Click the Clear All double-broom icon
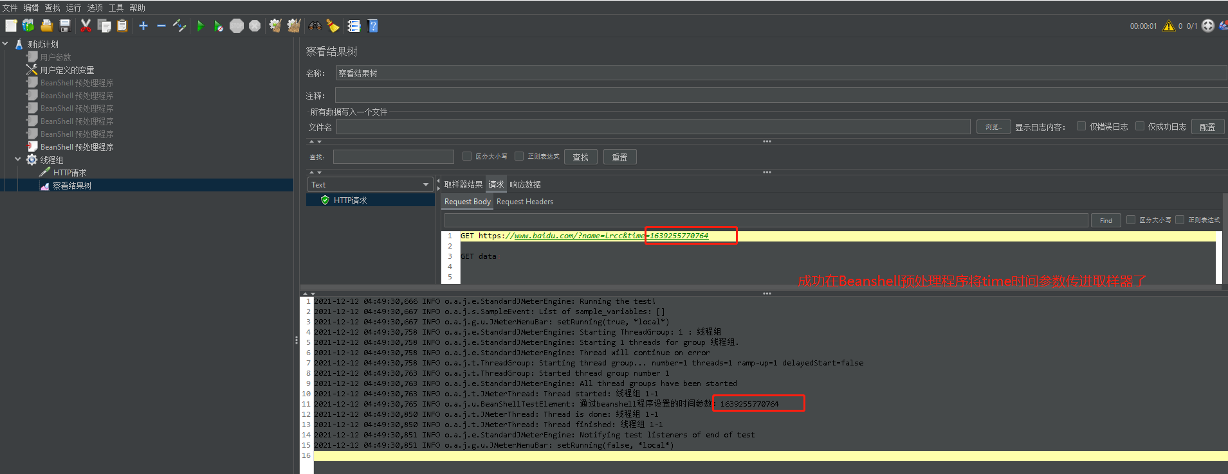The image size is (1228, 474). pyautogui.click(x=294, y=26)
